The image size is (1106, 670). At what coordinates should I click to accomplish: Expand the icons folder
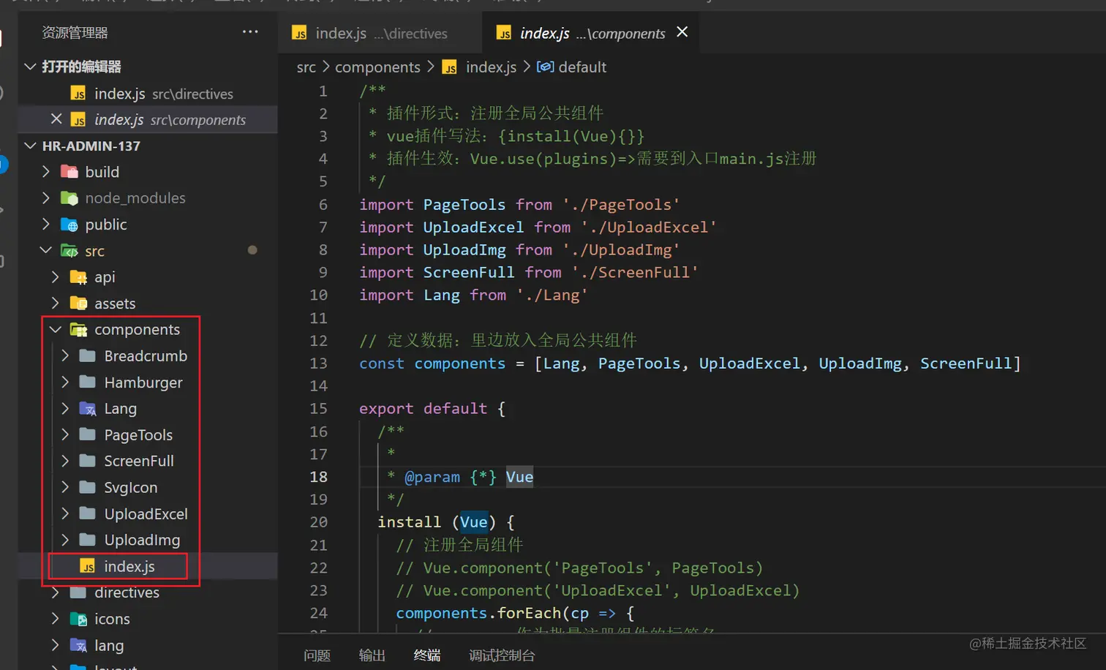click(x=56, y=619)
